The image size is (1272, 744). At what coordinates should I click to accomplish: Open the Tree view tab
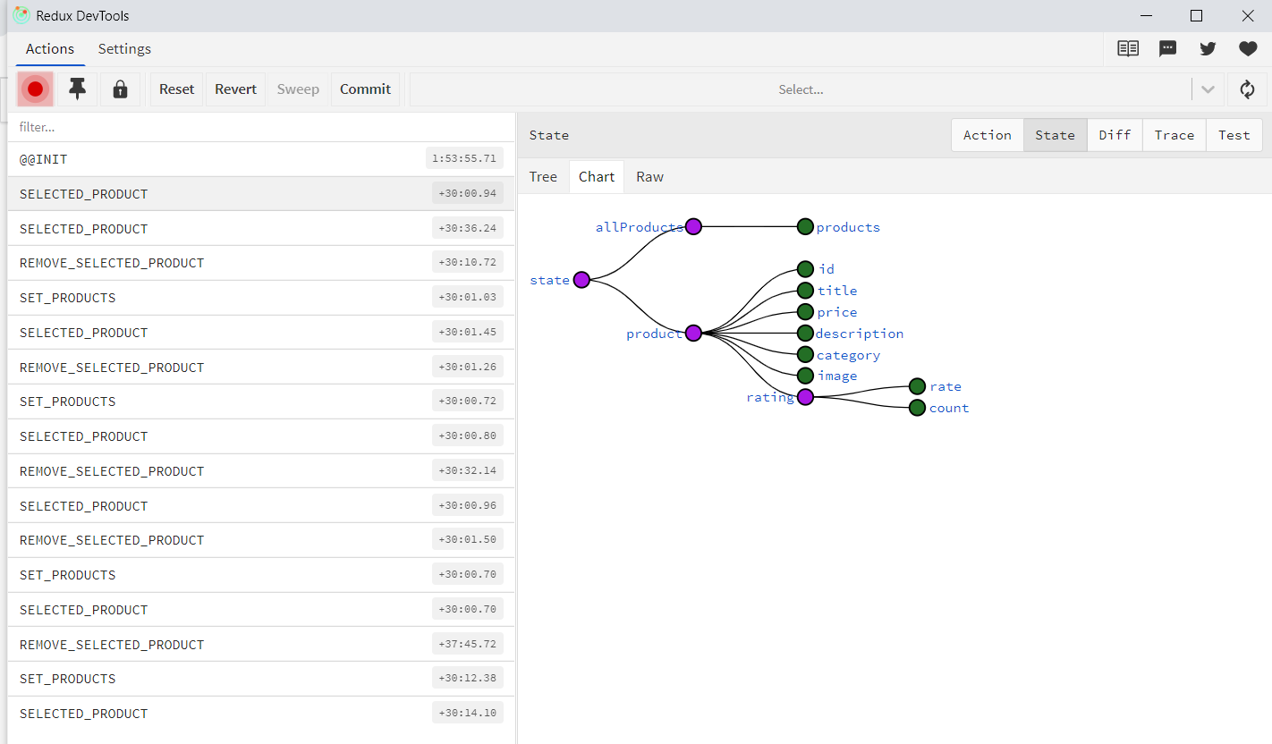click(x=543, y=177)
